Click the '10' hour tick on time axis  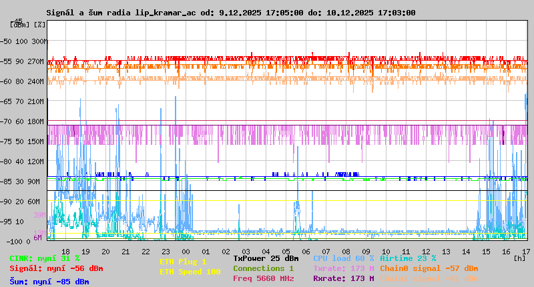click(386, 252)
